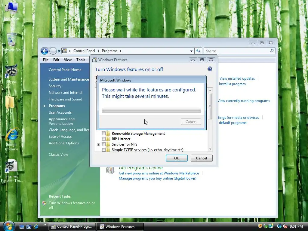Click the muted volume tray icon
The image size is (308, 231).
[285, 226]
